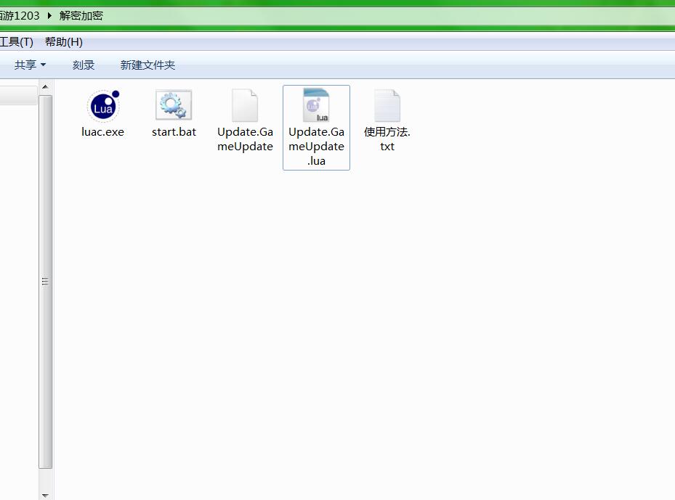
Task: Click the navigation pane scroll down arrow
Action: point(45,494)
